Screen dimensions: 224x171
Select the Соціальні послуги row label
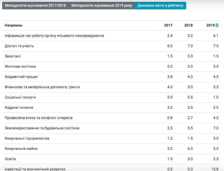(20, 97)
